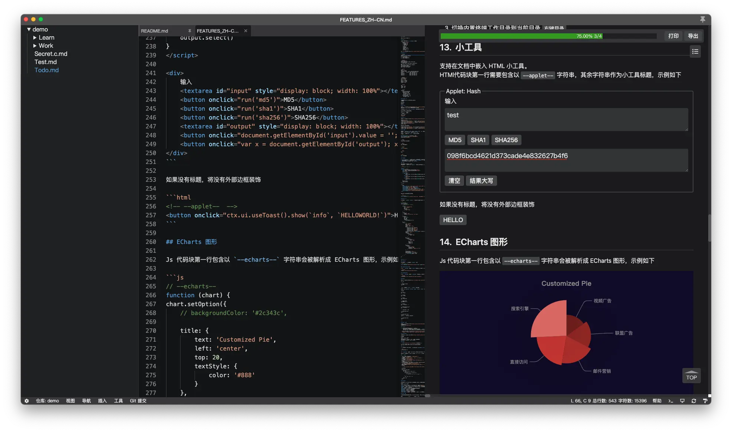Click the paint roller theme icon
Viewport: 732px width, 432px height.
[x=705, y=401]
